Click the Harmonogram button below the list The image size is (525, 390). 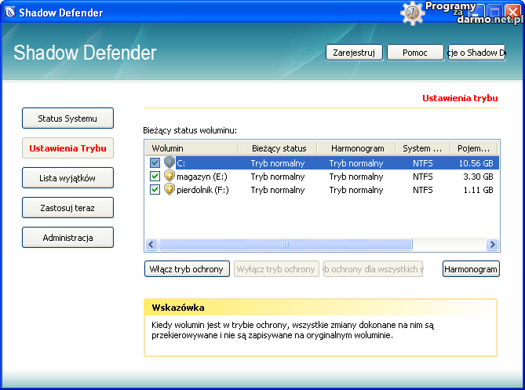coord(471,269)
